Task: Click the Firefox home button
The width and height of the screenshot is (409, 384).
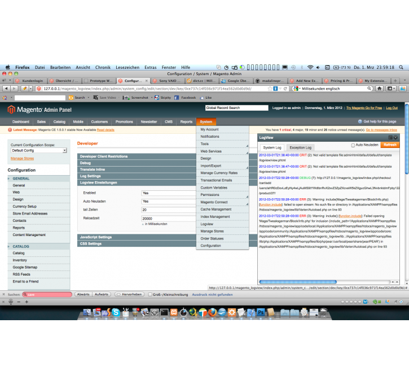Action: click(x=379, y=89)
